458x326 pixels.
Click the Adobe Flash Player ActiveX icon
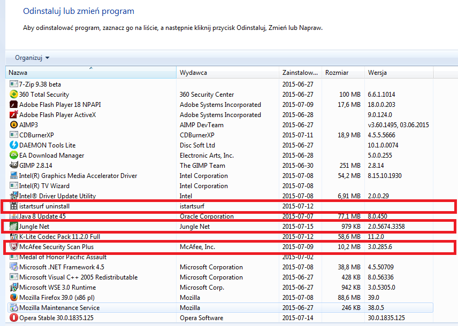(x=13, y=115)
